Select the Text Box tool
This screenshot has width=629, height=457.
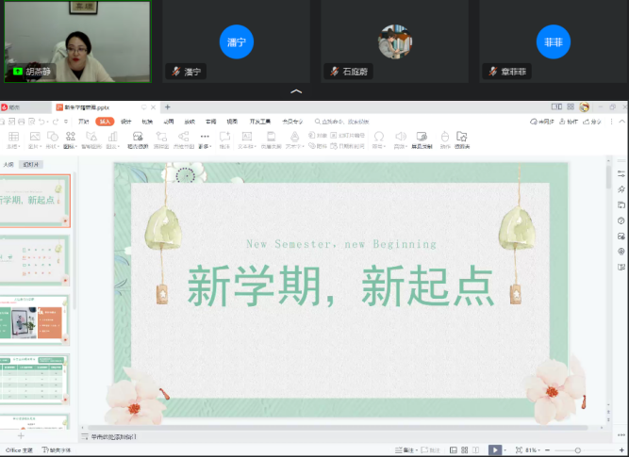[245, 137]
